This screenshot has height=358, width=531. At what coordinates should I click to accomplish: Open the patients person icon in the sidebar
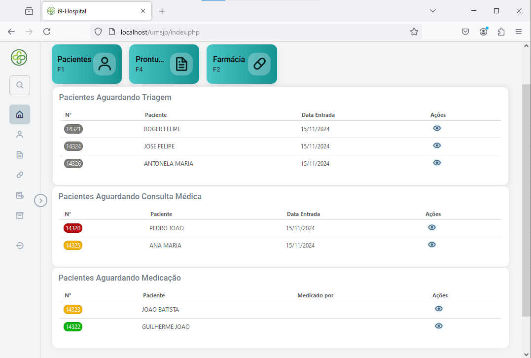pos(20,135)
